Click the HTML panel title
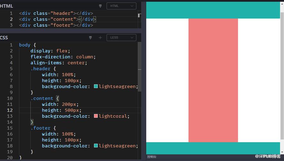284x161 pixels. coord(6,6)
